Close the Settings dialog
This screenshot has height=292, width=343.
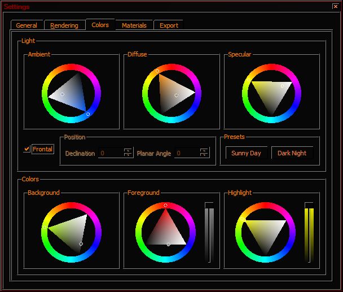coord(336,6)
